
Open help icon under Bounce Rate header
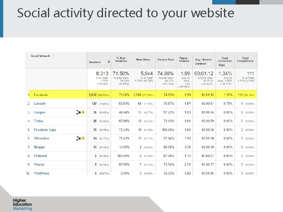point(165,64)
